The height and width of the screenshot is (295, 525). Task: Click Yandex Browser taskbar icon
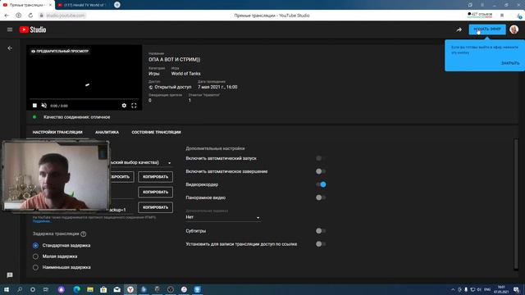pos(130,289)
